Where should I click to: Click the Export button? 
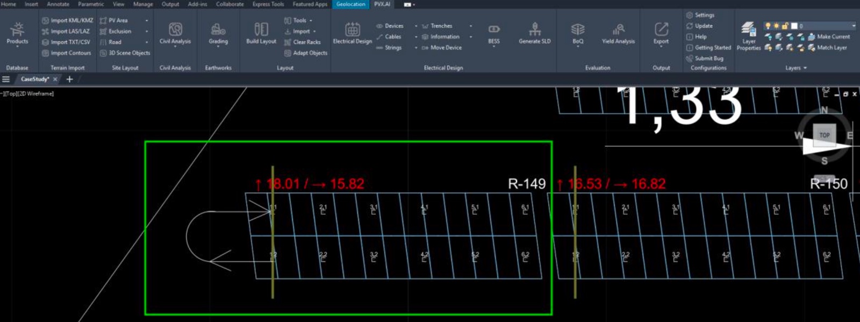[661, 34]
